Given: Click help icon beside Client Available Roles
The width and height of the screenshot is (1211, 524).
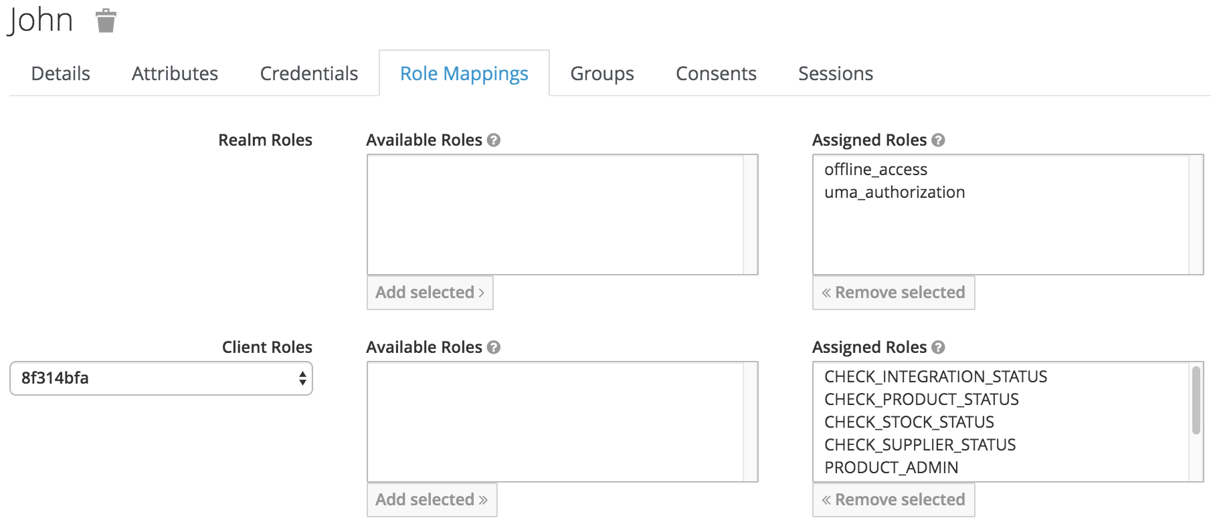Looking at the screenshot, I should [494, 348].
